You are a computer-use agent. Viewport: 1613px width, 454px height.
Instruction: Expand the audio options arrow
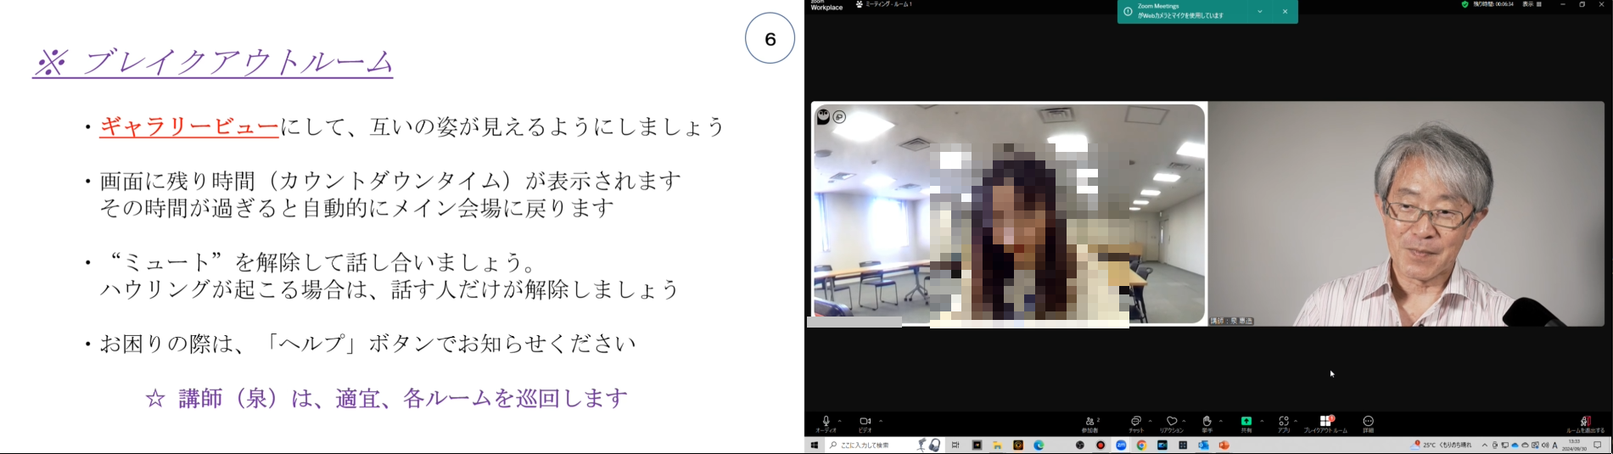[840, 421]
